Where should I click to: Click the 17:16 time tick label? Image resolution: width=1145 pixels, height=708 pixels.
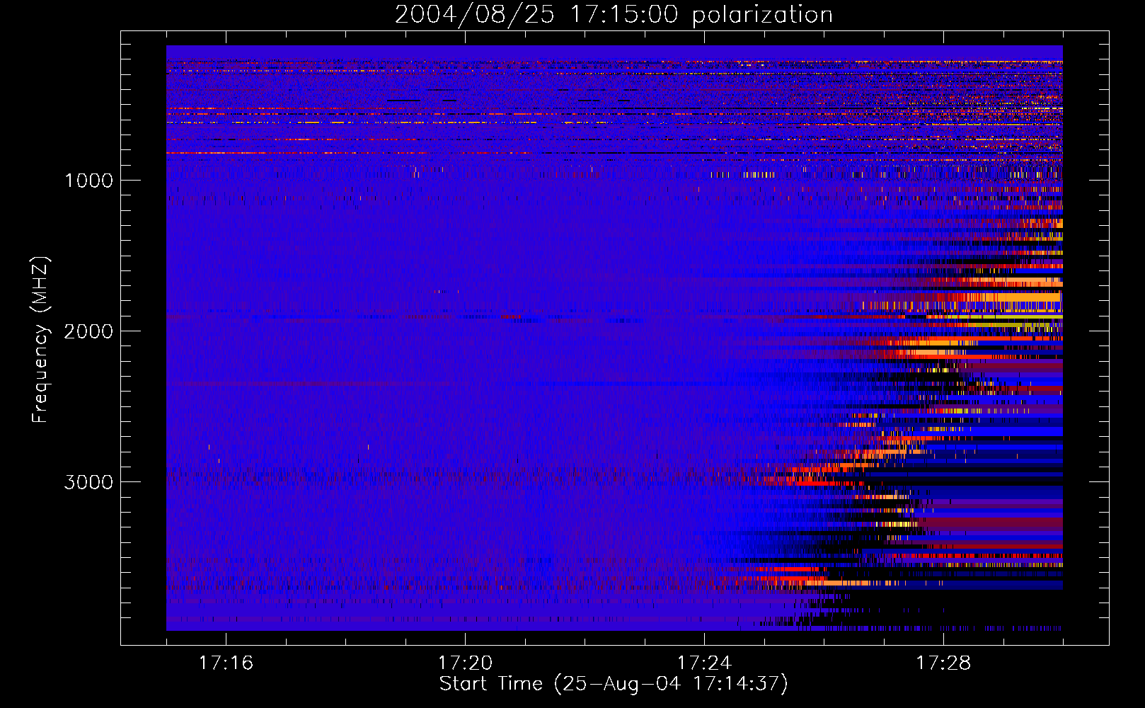point(226,663)
